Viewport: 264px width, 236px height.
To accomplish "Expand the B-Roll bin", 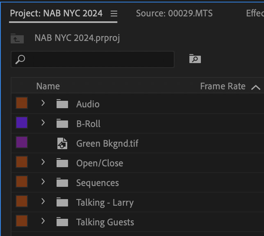I will click(x=43, y=123).
